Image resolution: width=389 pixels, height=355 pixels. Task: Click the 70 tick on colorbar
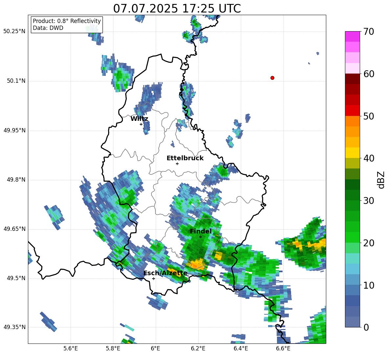click(369, 32)
